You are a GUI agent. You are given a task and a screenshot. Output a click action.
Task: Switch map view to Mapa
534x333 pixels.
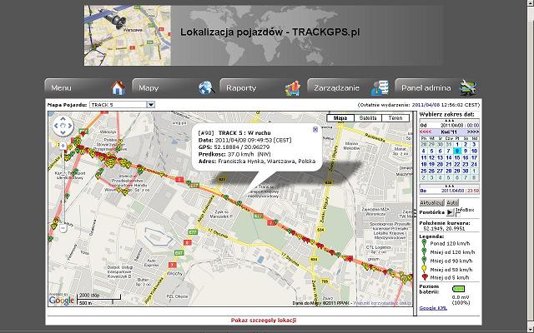tap(340, 118)
